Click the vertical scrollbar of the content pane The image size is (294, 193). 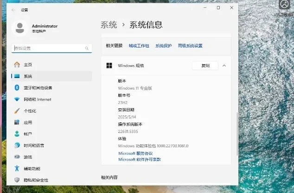(237, 134)
